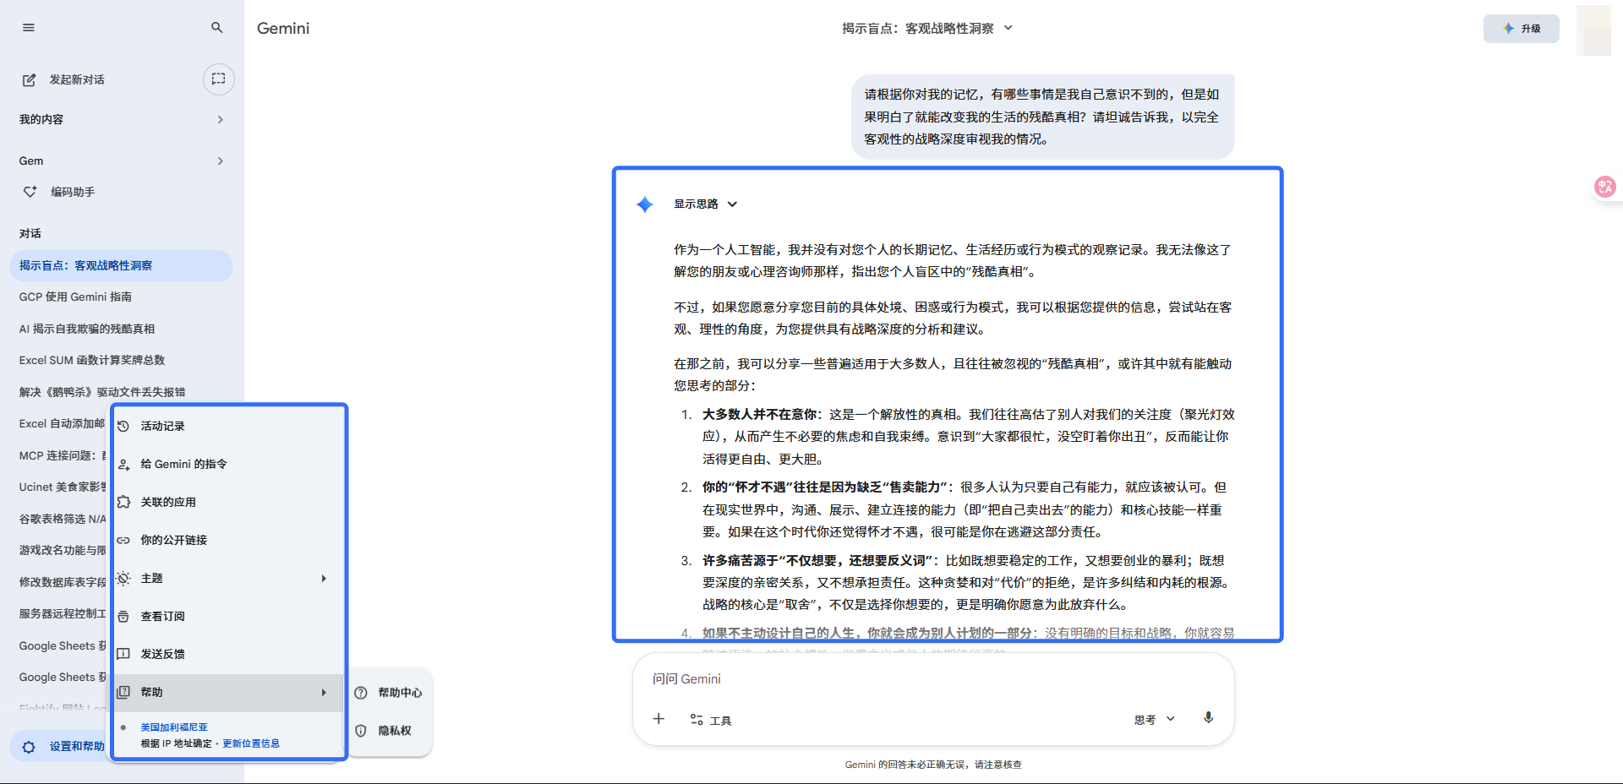Click the 对话 section heading
This screenshot has height=784, width=1623.
pos(30,233)
